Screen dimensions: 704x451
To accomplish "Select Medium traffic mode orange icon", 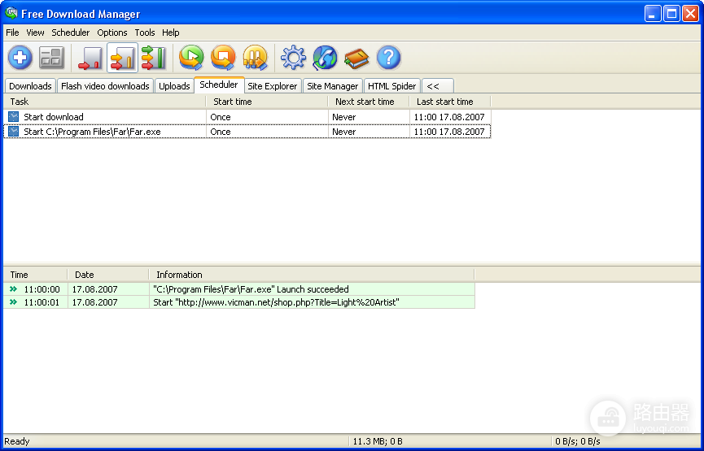I will [122, 58].
